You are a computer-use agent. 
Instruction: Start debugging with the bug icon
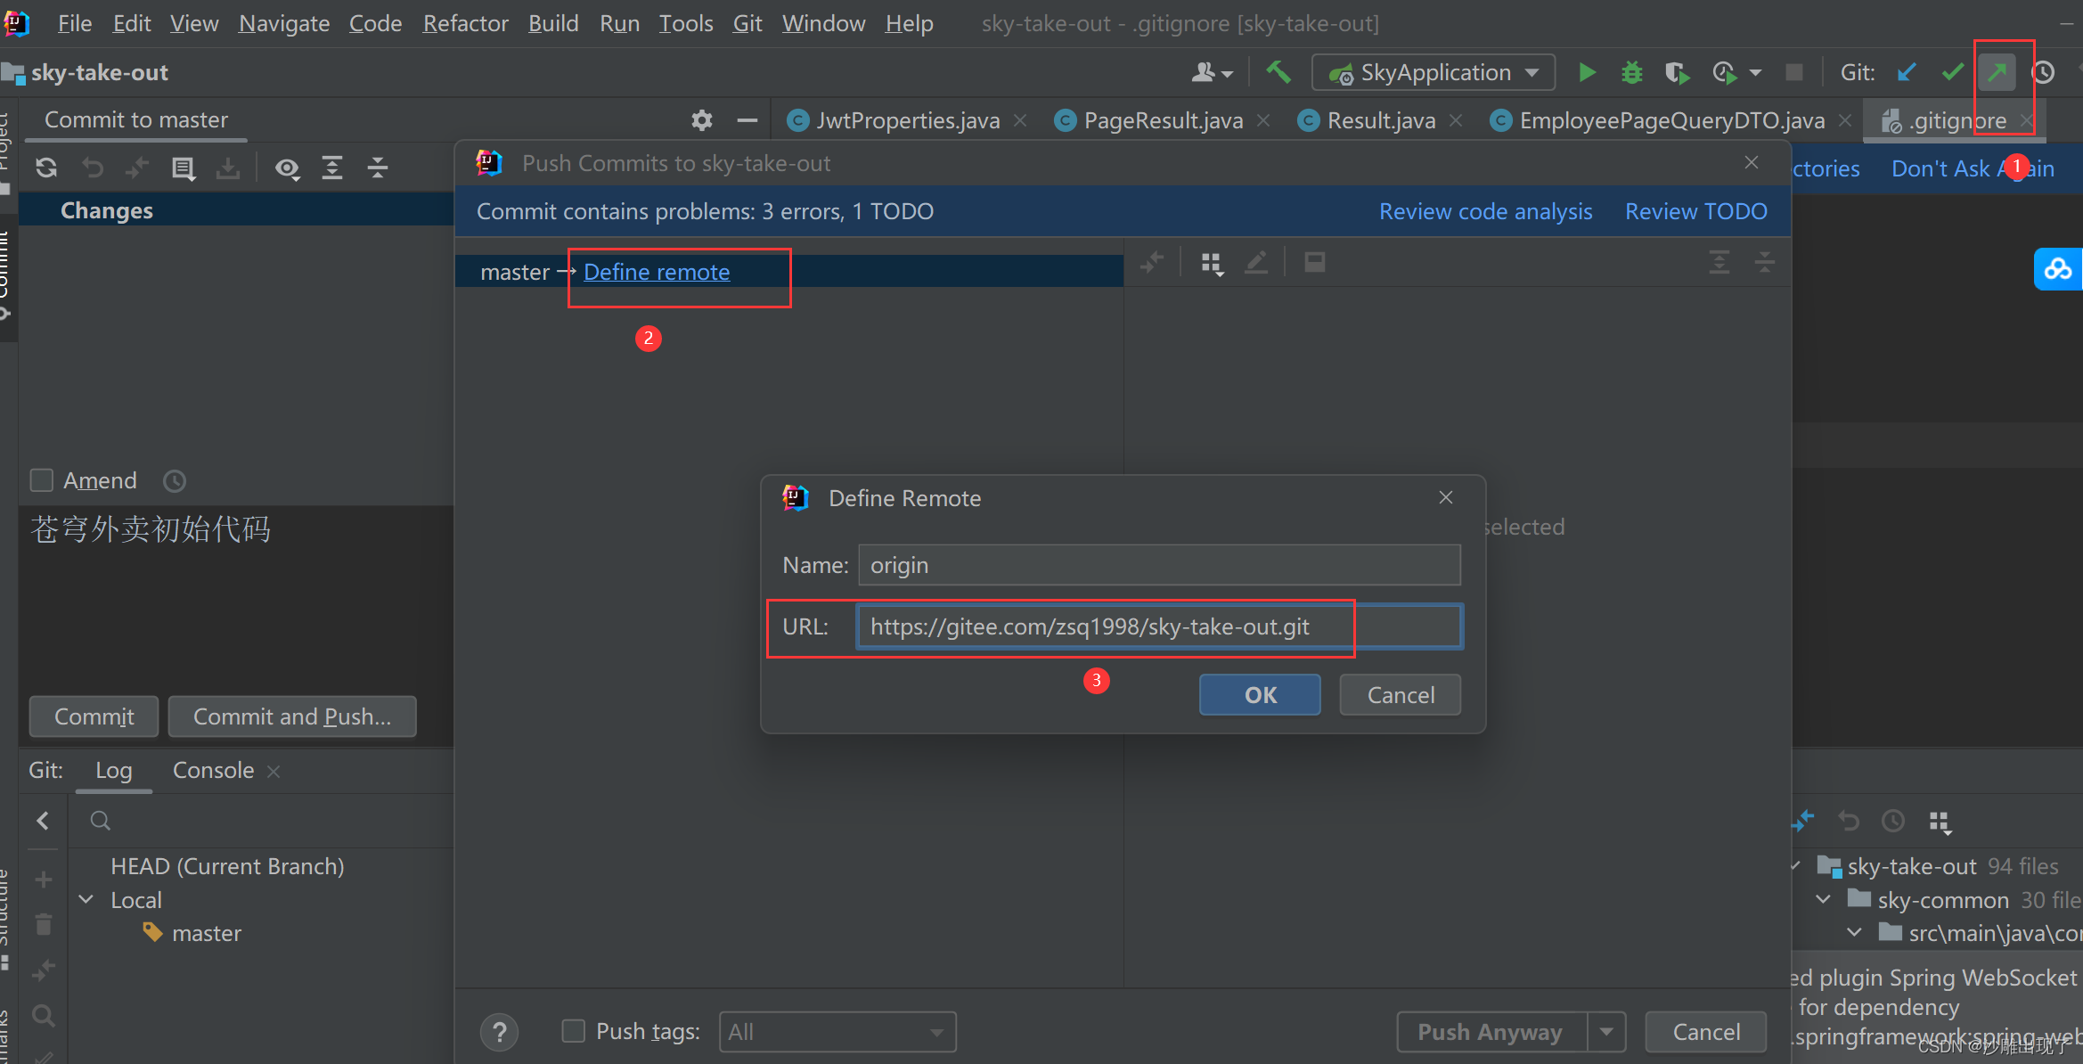pyautogui.click(x=1631, y=72)
